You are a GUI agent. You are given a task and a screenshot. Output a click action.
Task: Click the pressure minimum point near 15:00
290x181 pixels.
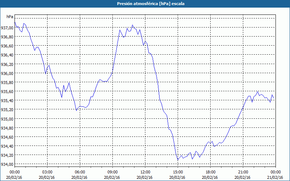coord(178,159)
